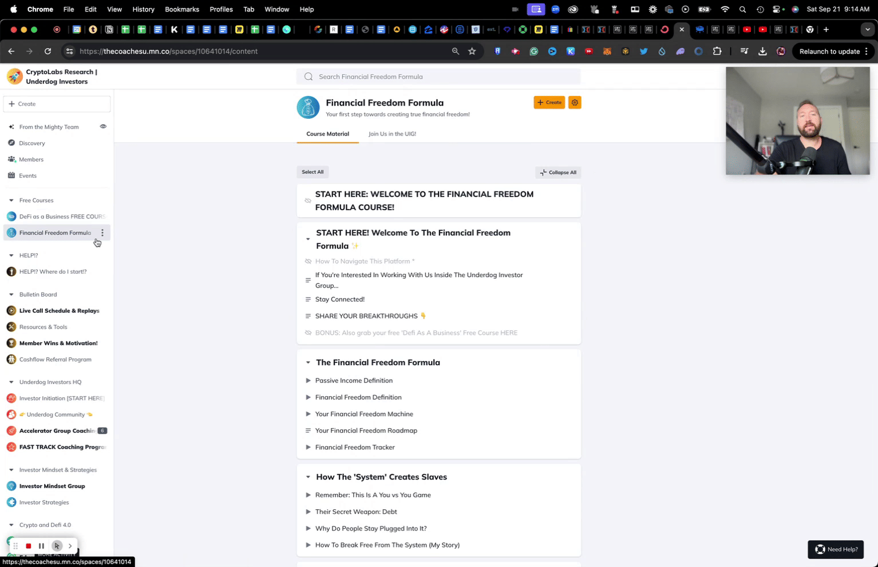Collapse The Financial Freedom Formula section
The image size is (878, 567).
(x=308, y=362)
